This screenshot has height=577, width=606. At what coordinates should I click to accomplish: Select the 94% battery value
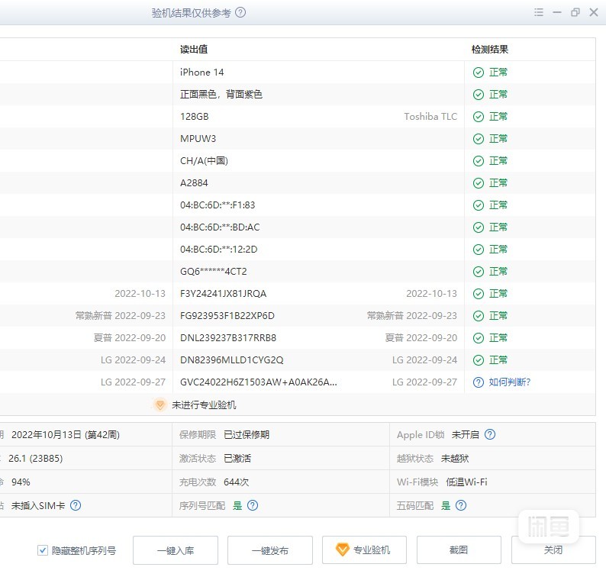click(21, 482)
